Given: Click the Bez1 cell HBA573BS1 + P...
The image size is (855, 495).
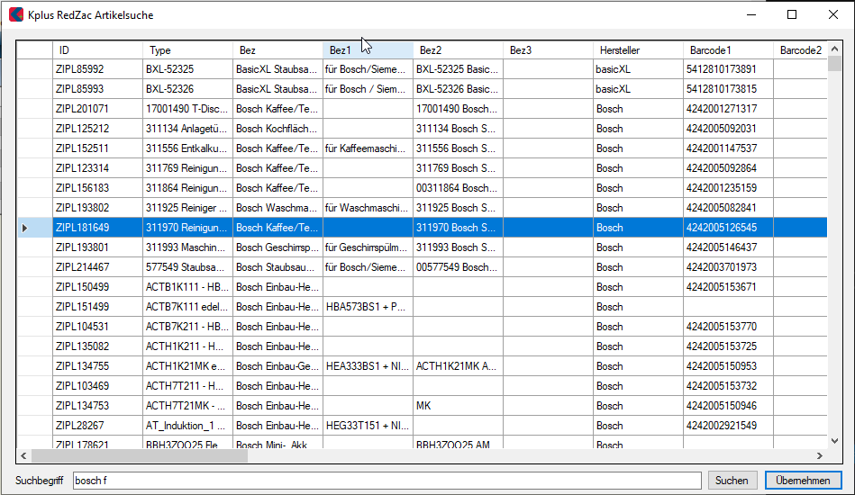Looking at the screenshot, I should (x=368, y=307).
